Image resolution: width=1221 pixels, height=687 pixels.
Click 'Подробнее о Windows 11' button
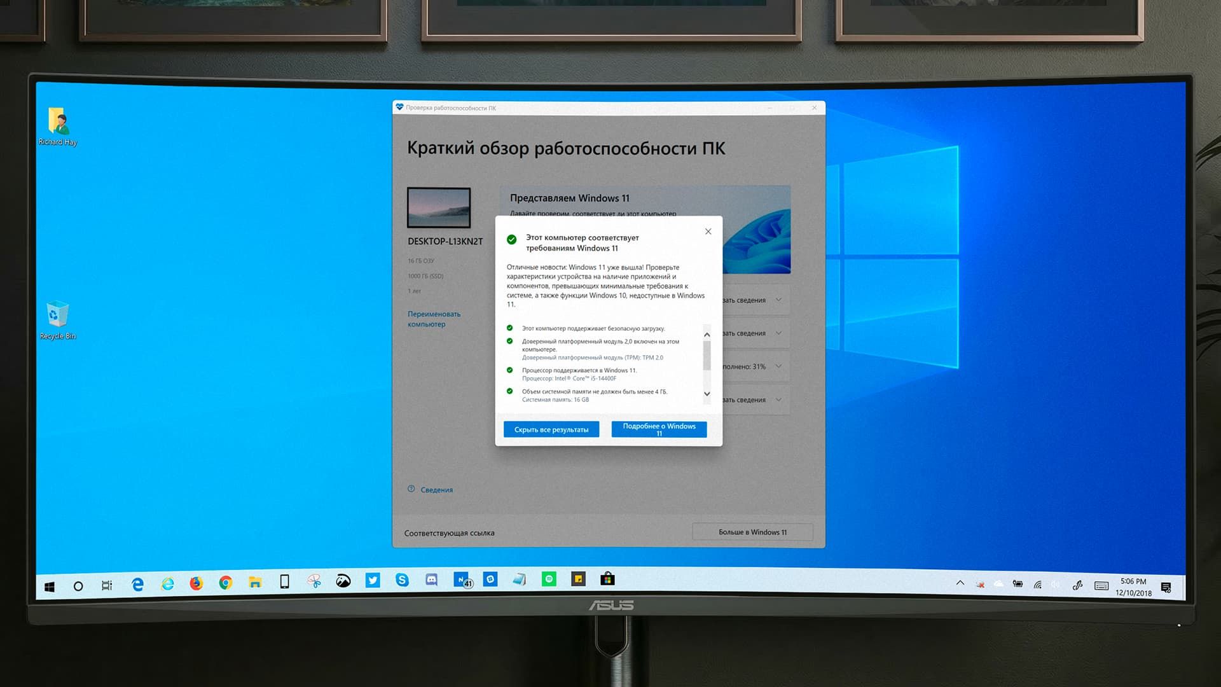659,429
